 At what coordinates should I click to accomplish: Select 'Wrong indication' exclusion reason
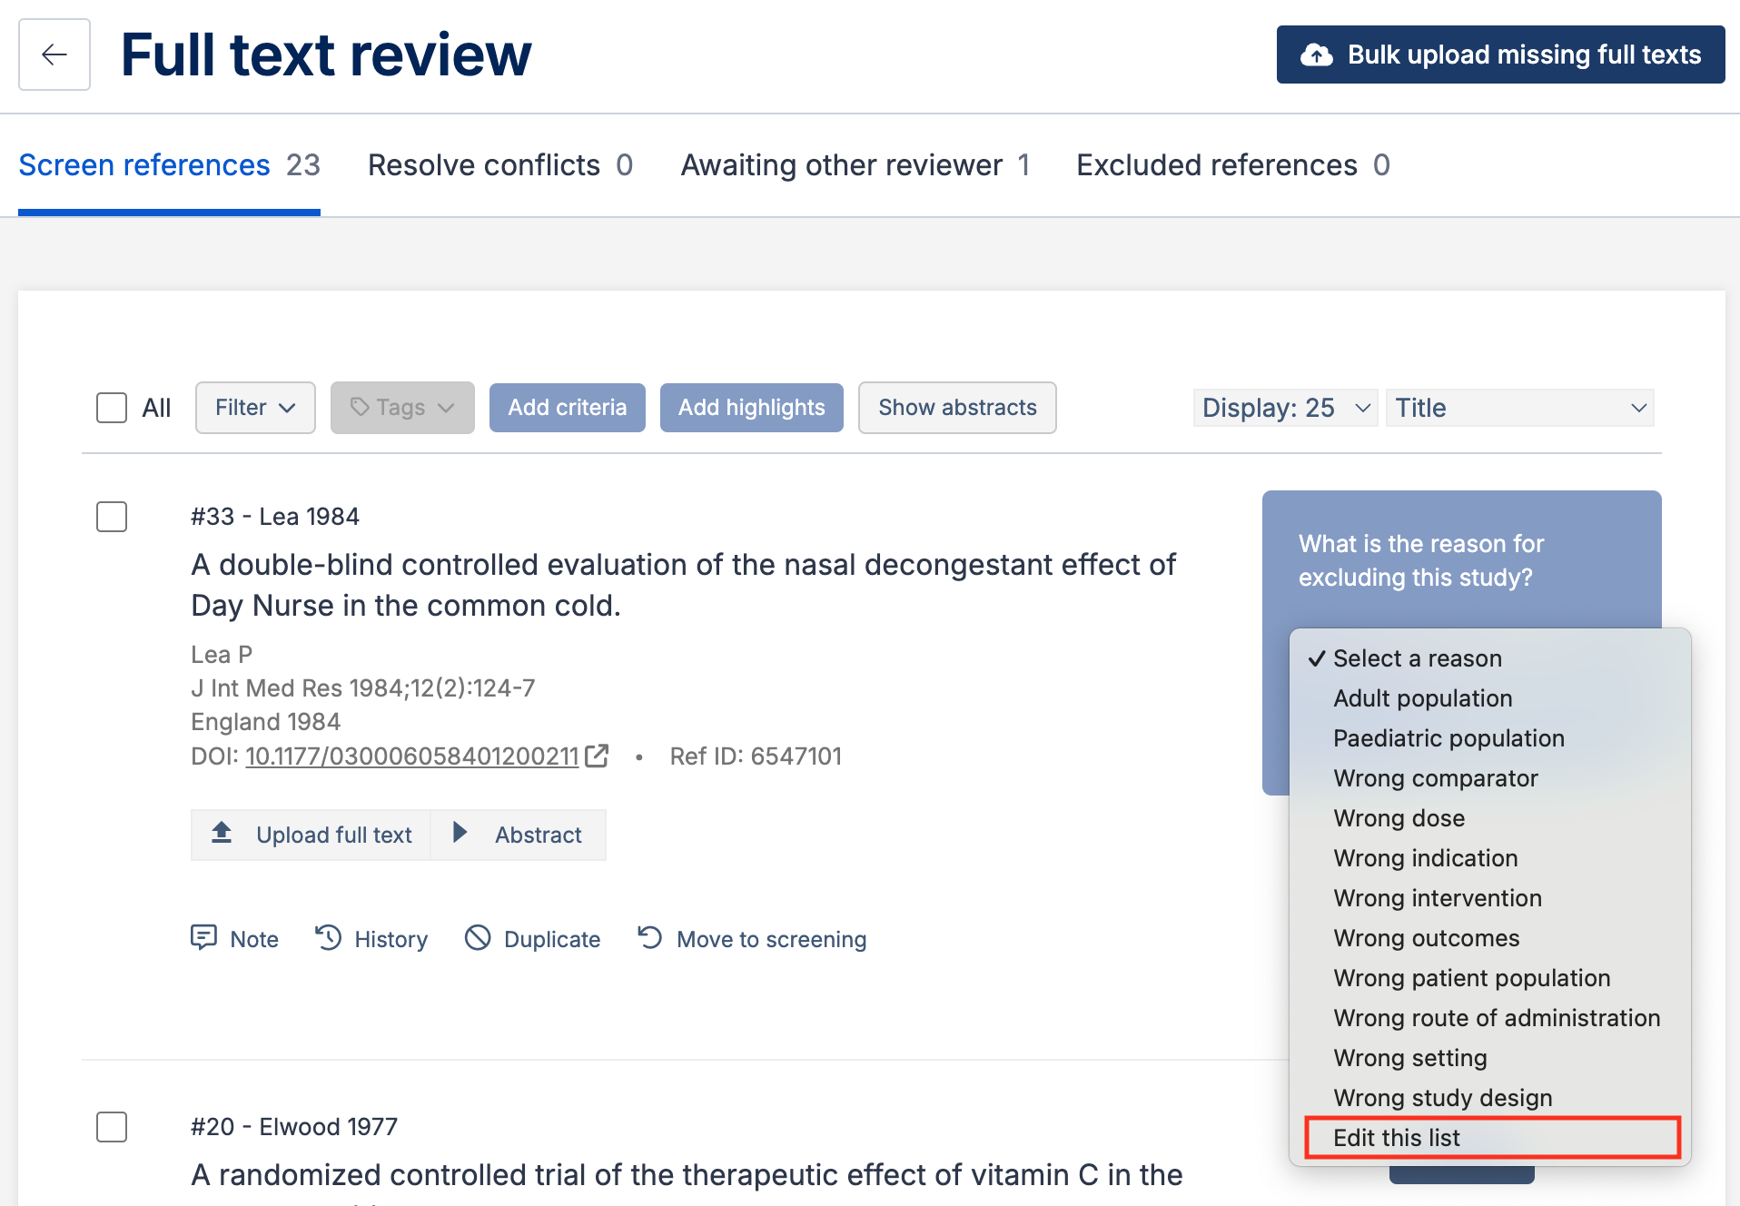coord(1490,858)
